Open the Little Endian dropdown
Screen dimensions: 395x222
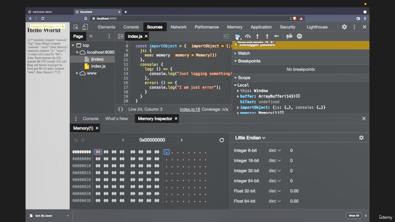250,138
